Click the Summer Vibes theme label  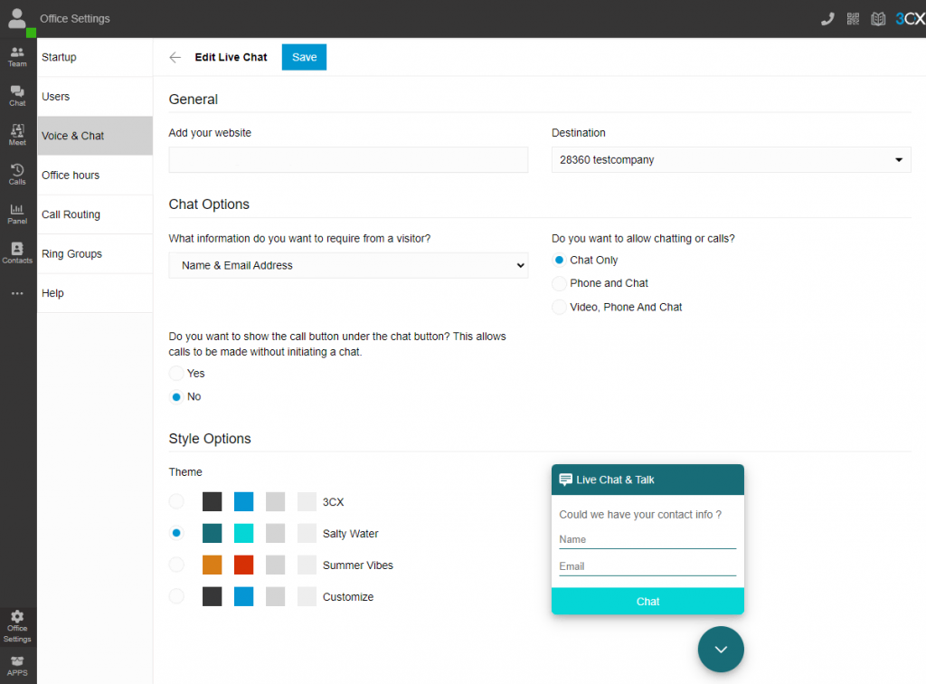357,565
